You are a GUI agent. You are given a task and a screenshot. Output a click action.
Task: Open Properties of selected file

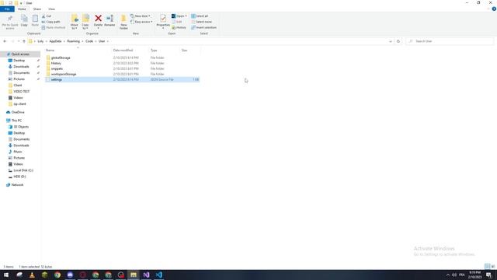pos(163,21)
